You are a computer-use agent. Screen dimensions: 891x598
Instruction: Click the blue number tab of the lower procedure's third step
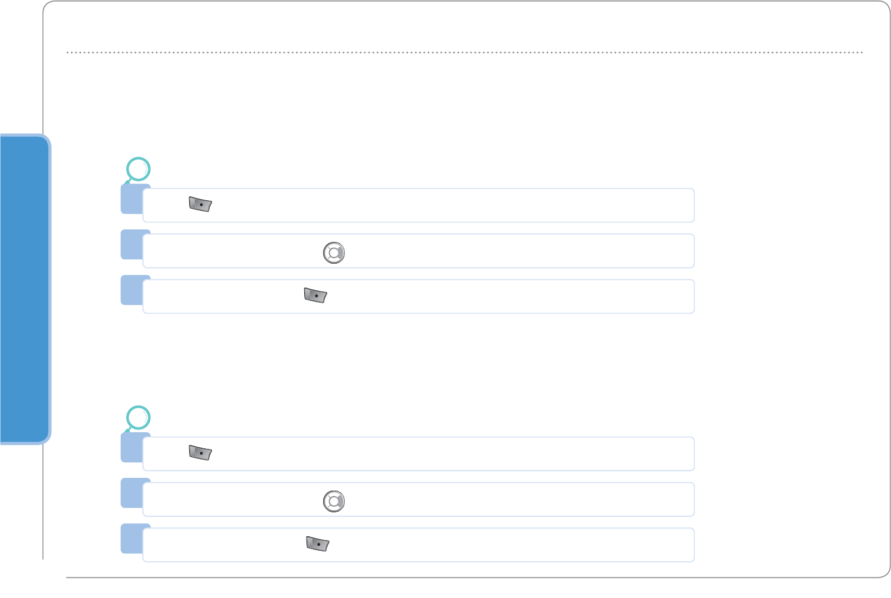(x=131, y=539)
